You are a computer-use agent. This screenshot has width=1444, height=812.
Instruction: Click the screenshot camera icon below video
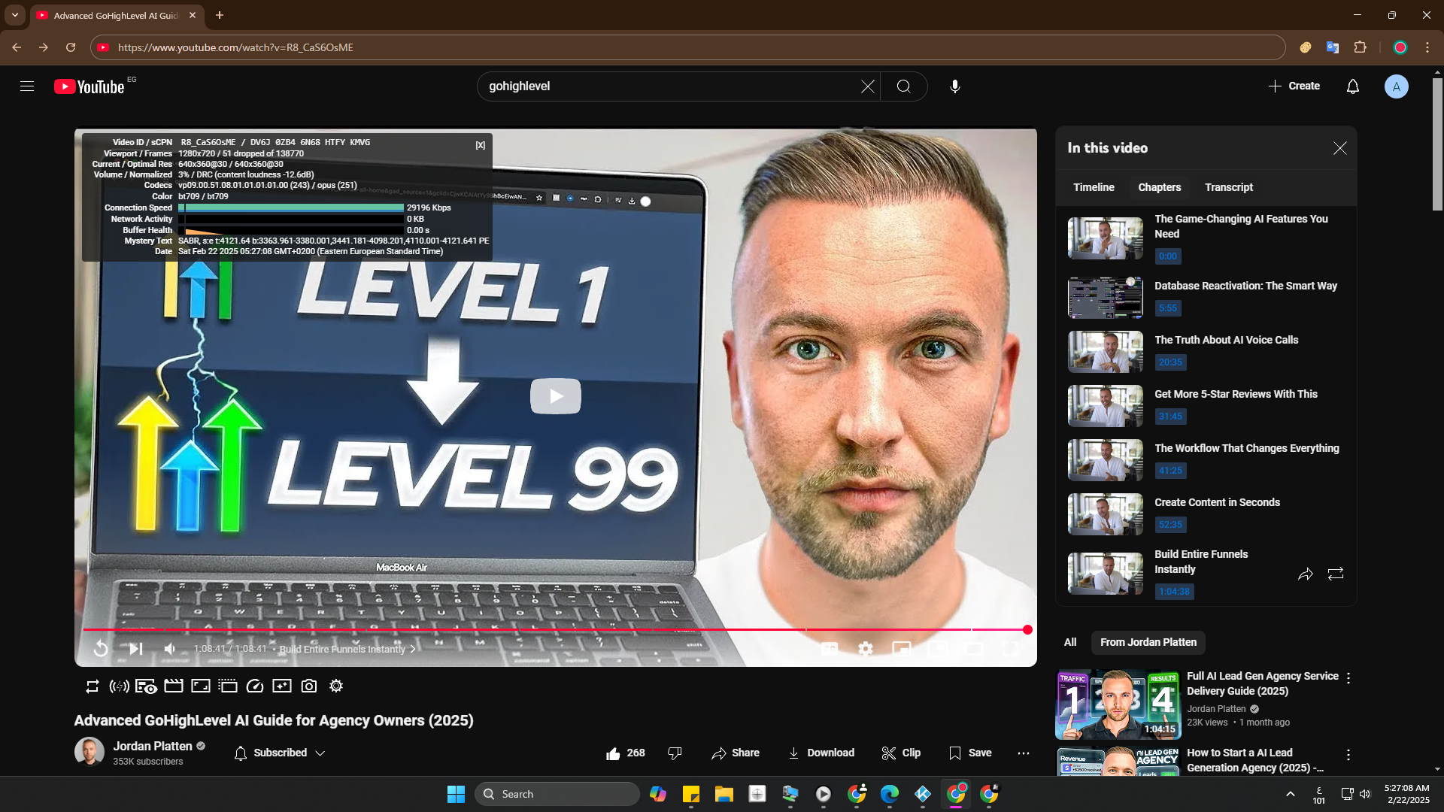[x=309, y=686]
